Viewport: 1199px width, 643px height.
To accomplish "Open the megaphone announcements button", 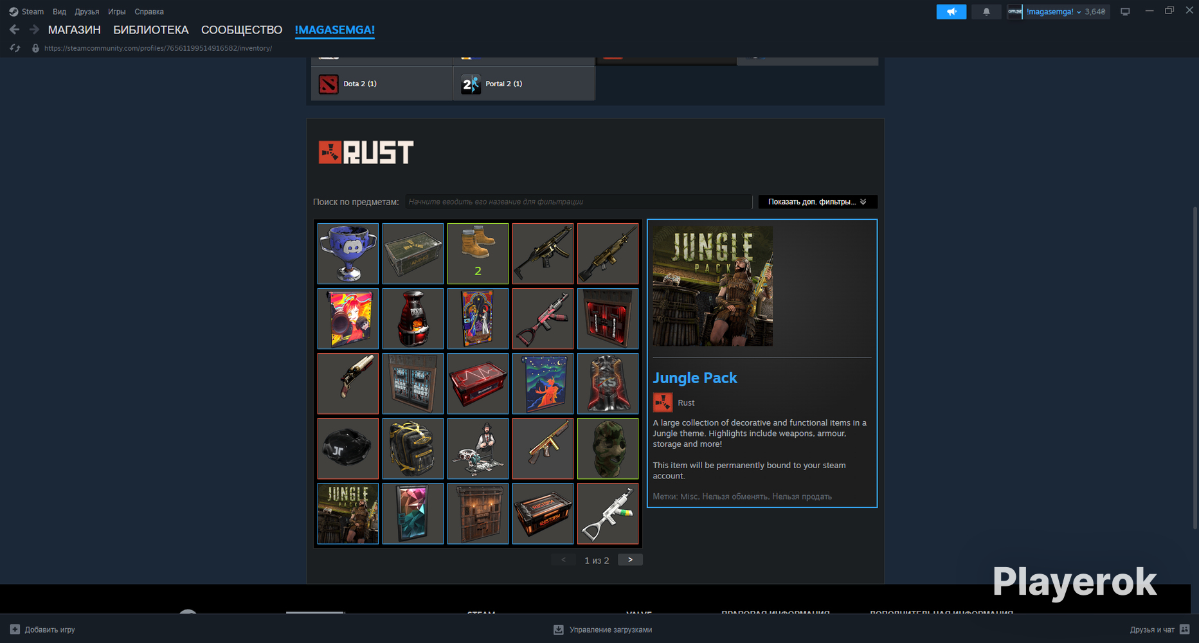I will 951,12.
